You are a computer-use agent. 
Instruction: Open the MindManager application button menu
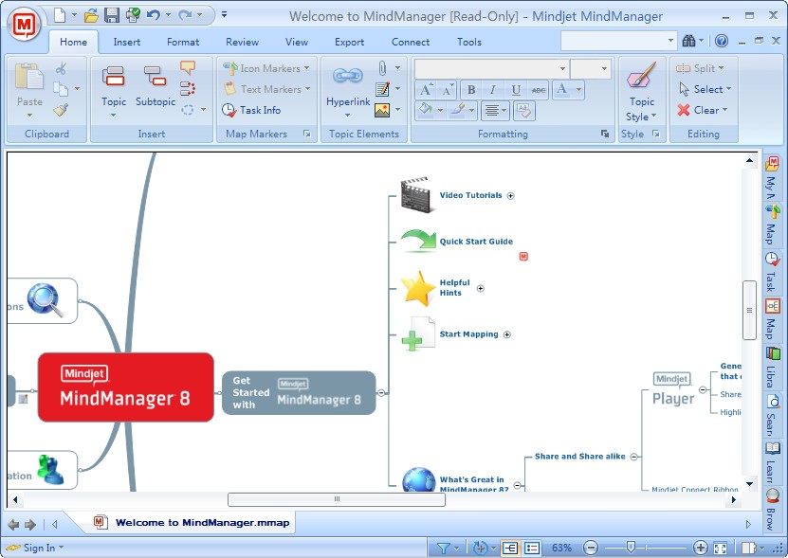[x=24, y=24]
